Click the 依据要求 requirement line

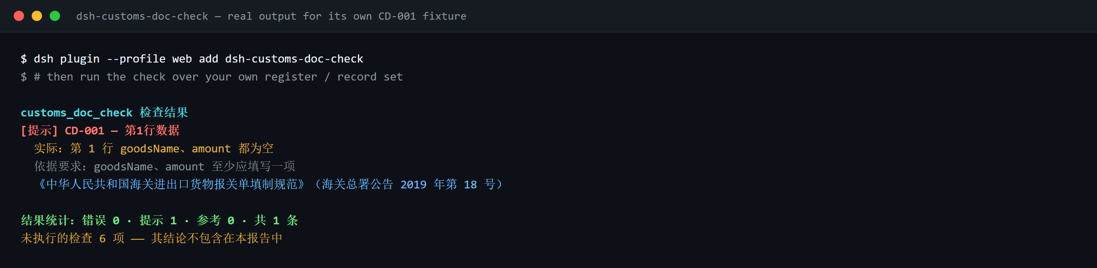[165, 167]
